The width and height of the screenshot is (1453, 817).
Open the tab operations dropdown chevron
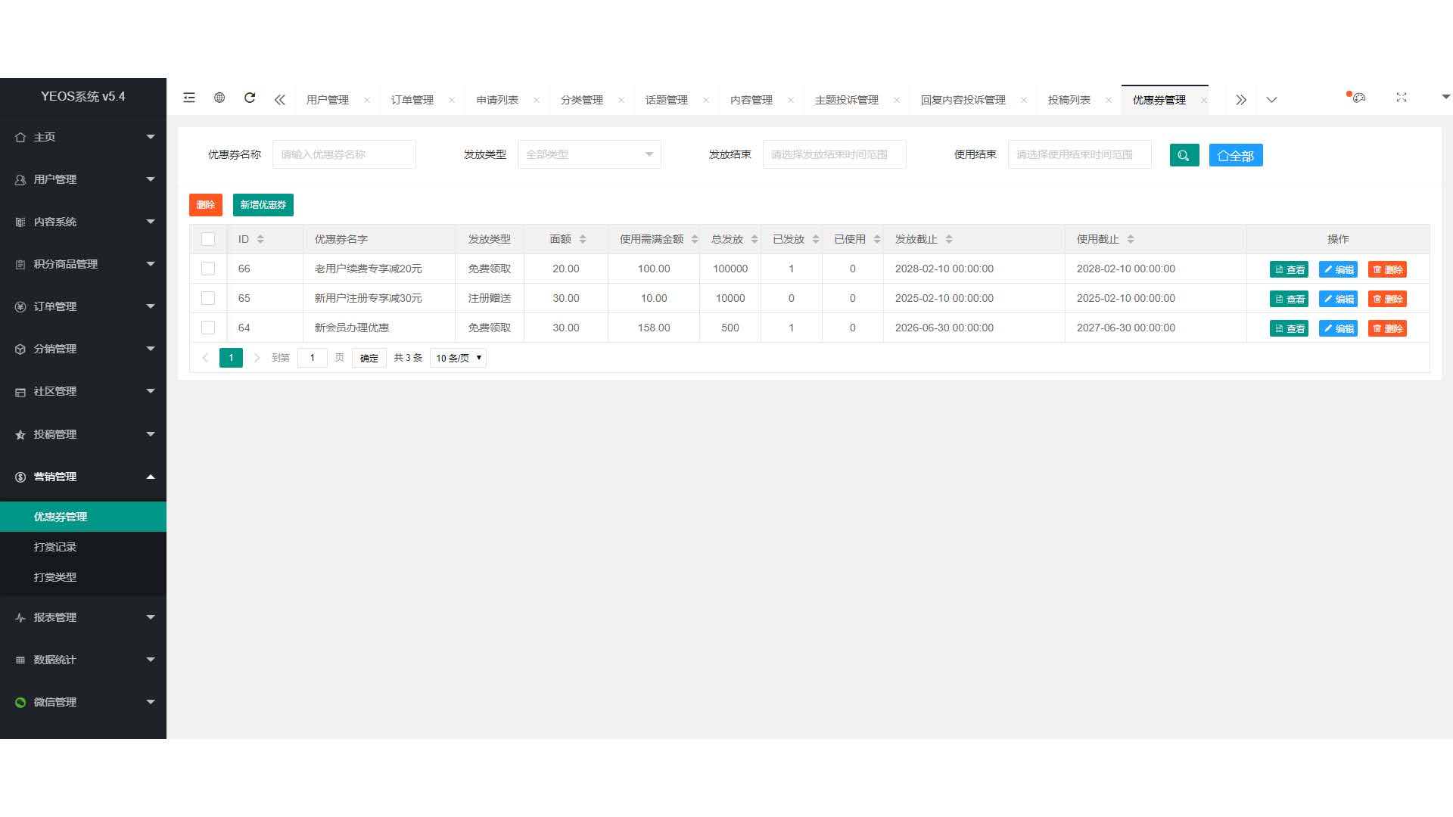pyautogui.click(x=1271, y=100)
